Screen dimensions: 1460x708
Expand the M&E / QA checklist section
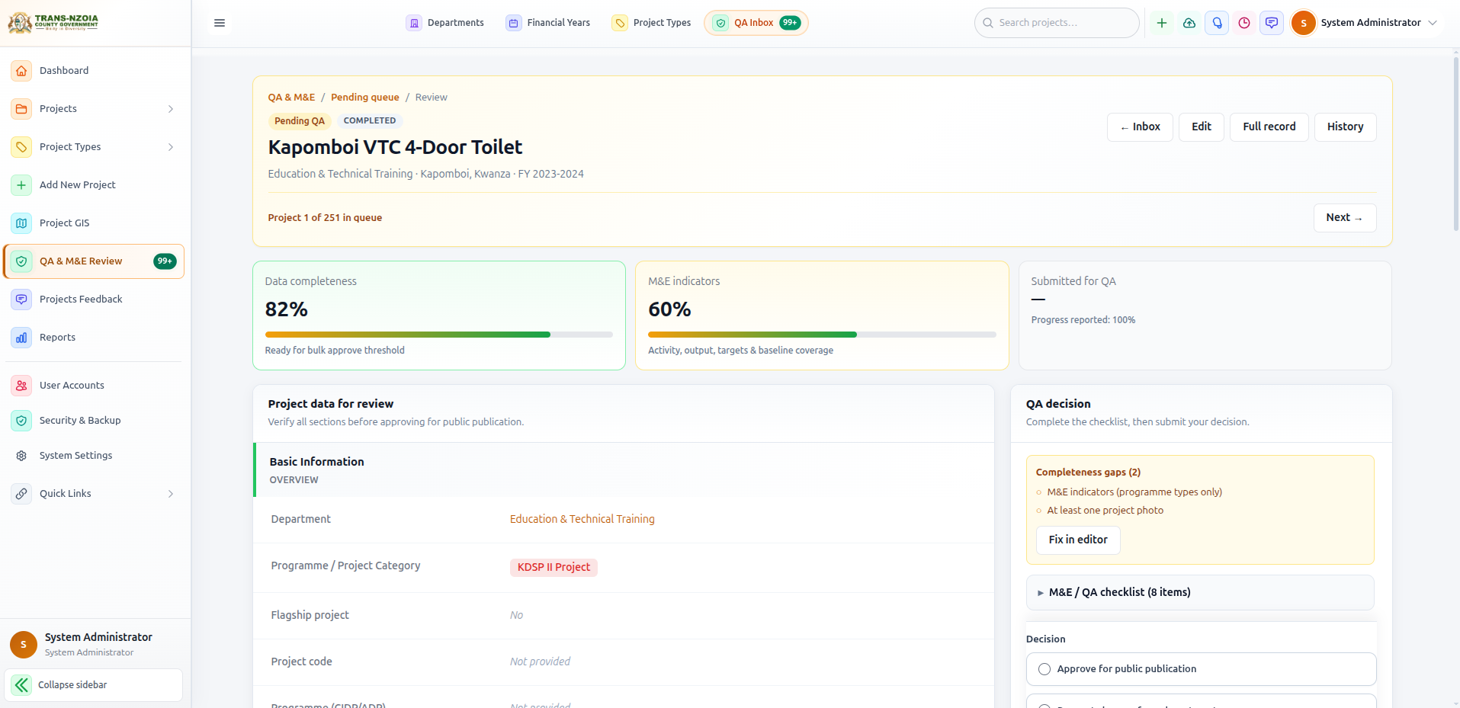click(x=1200, y=592)
